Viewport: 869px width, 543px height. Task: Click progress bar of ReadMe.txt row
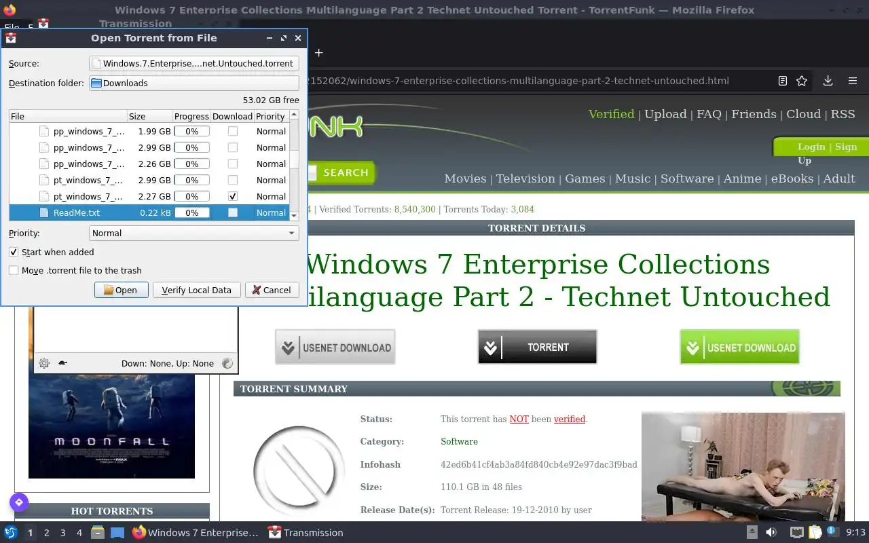pos(192,212)
